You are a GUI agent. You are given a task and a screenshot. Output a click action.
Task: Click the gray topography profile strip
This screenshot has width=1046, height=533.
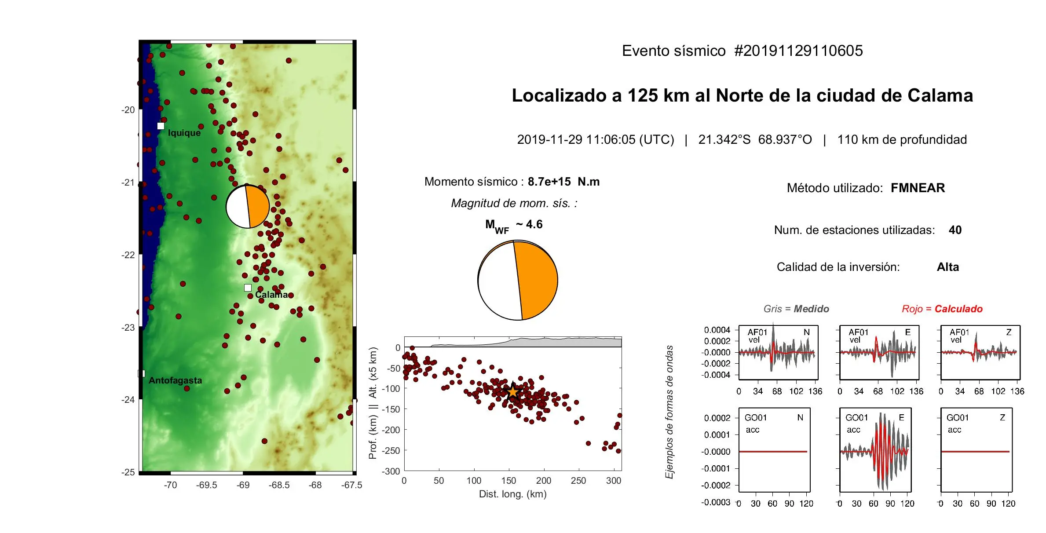click(x=526, y=343)
